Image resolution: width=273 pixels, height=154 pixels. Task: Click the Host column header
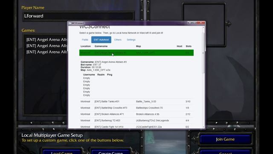179,46
